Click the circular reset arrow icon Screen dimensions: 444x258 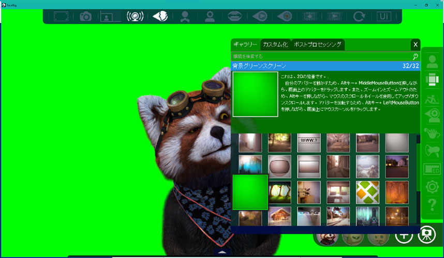click(x=359, y=17)
